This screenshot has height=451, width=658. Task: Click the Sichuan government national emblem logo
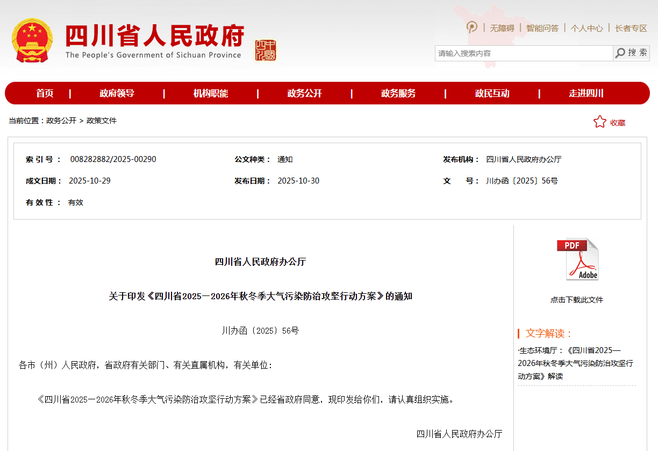point(32,40)
